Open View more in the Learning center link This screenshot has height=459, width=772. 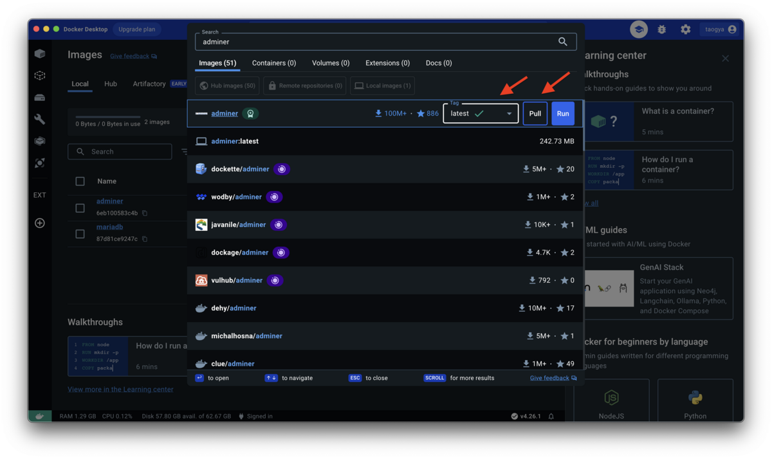tap(120, 389)
